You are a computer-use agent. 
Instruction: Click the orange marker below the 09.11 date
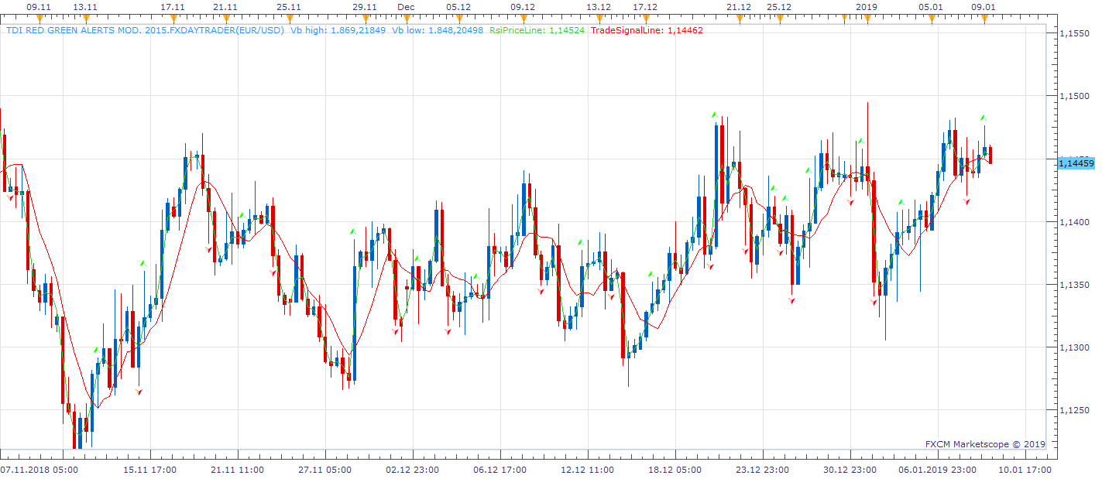[x=39, y=19]
